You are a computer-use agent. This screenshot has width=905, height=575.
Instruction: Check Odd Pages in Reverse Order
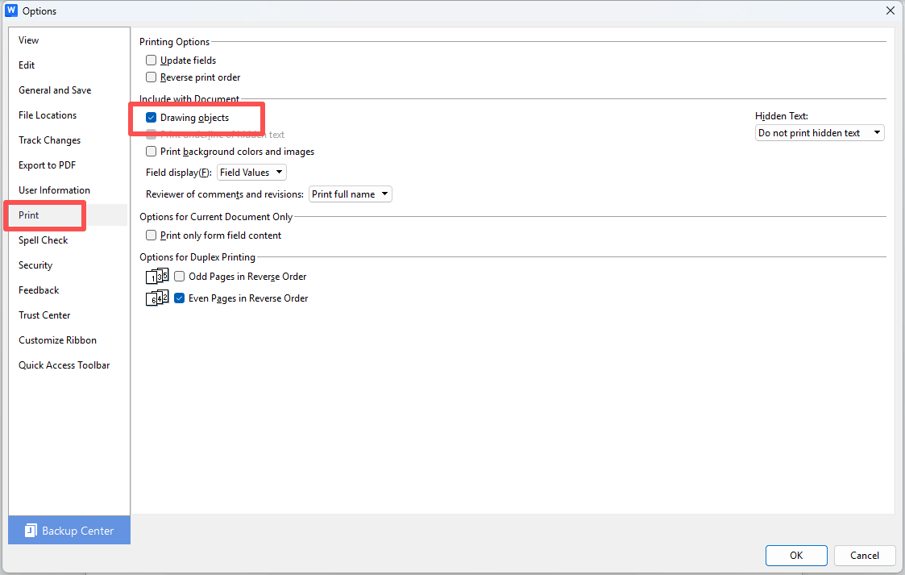click(x=180, y=277)
